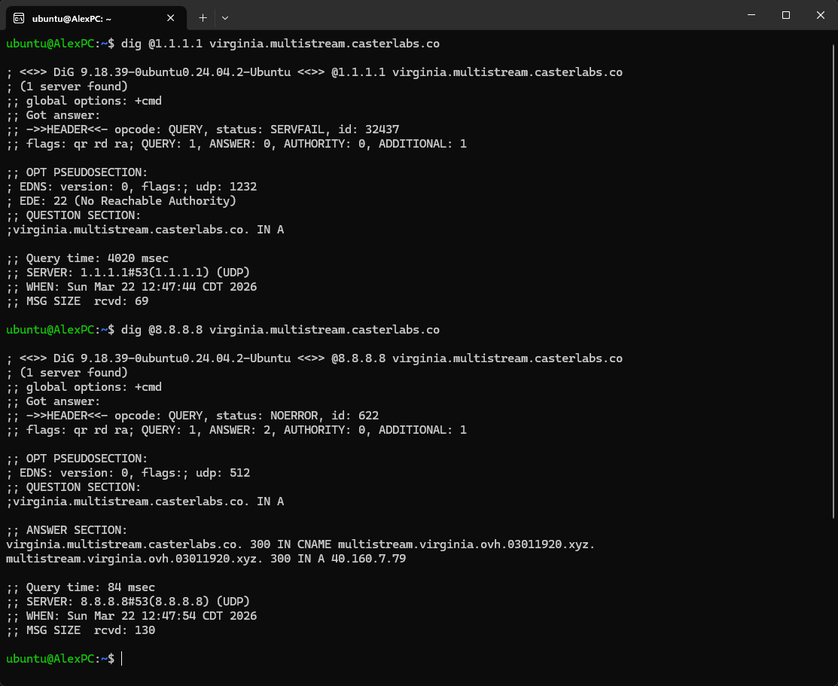This screenshot has height=686, width=838.
Task: Click the first dig @1.1.1.1 command line
Action: 223,44
